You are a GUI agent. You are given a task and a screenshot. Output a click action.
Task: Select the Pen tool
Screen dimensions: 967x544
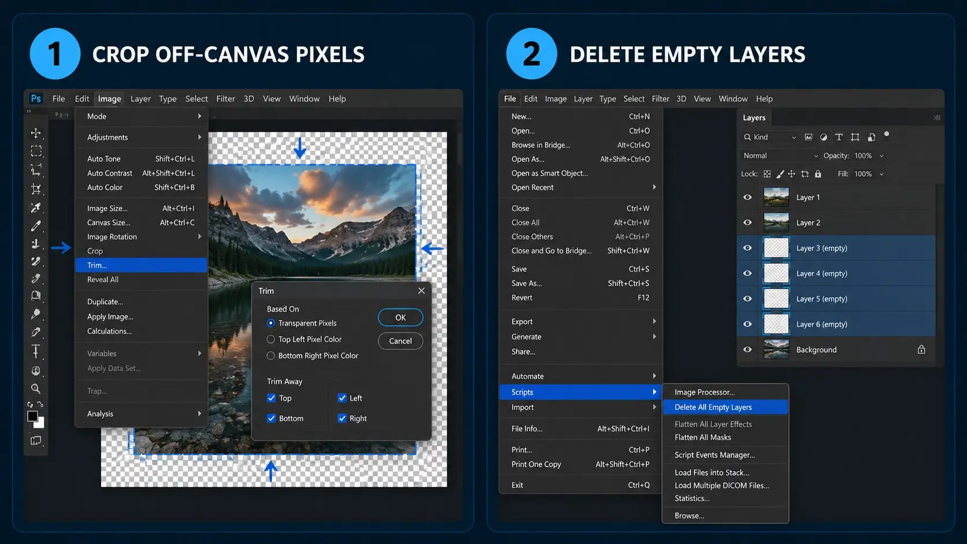click(36, 332)
